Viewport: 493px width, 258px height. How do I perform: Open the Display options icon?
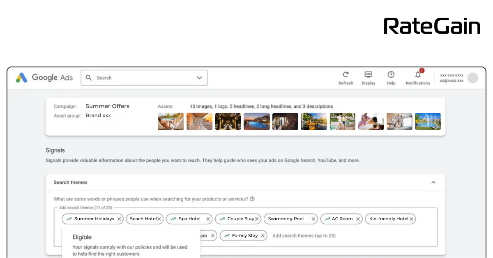click(368, 75)
